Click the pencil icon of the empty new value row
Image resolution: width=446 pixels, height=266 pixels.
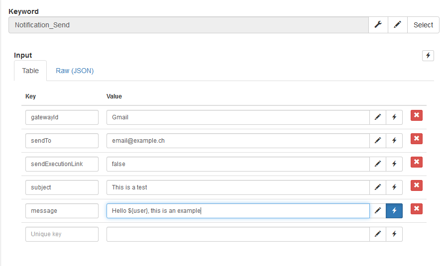pyautogui.click(x=377, y=234)
